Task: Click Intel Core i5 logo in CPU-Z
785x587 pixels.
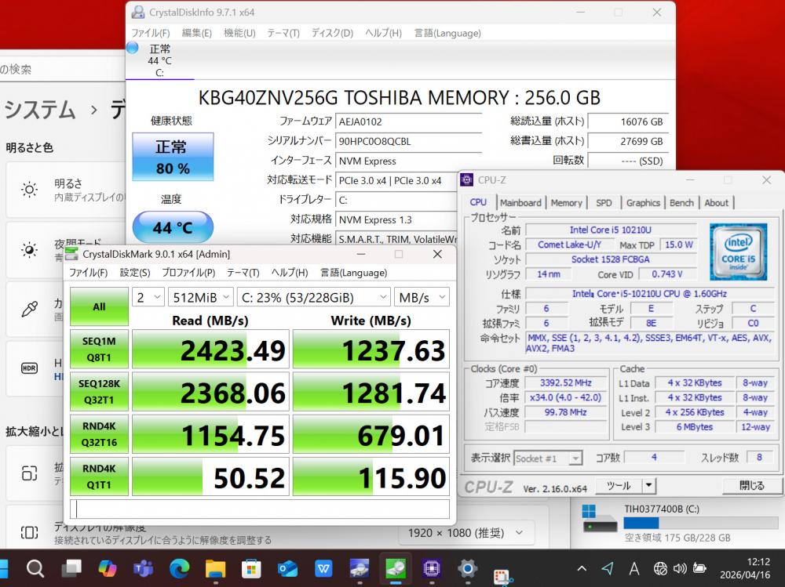Action: 739,252
